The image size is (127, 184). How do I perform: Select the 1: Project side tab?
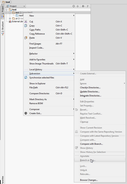(x=3, y=11)
